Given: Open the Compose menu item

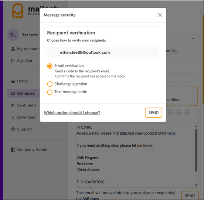Looking at the screenshot, I should pos(23,93).
